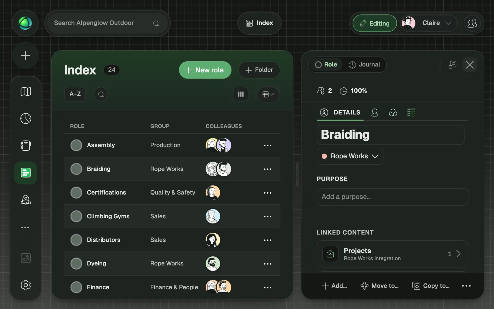Open the settings gear in sidebar
The image size is (494, 309).
(26, 285)
